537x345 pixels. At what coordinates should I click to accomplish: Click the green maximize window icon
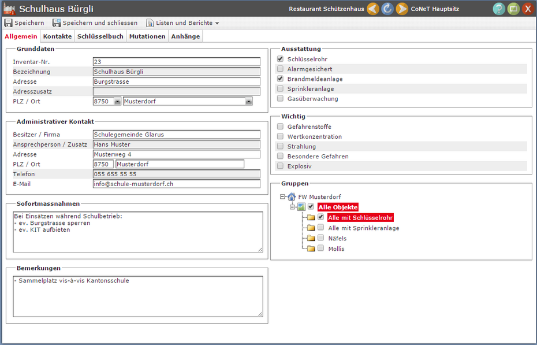point(513,9)
